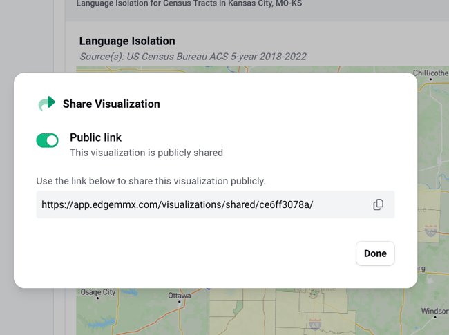
Task: Disable the Public link toggle
Action: [48, 141]
